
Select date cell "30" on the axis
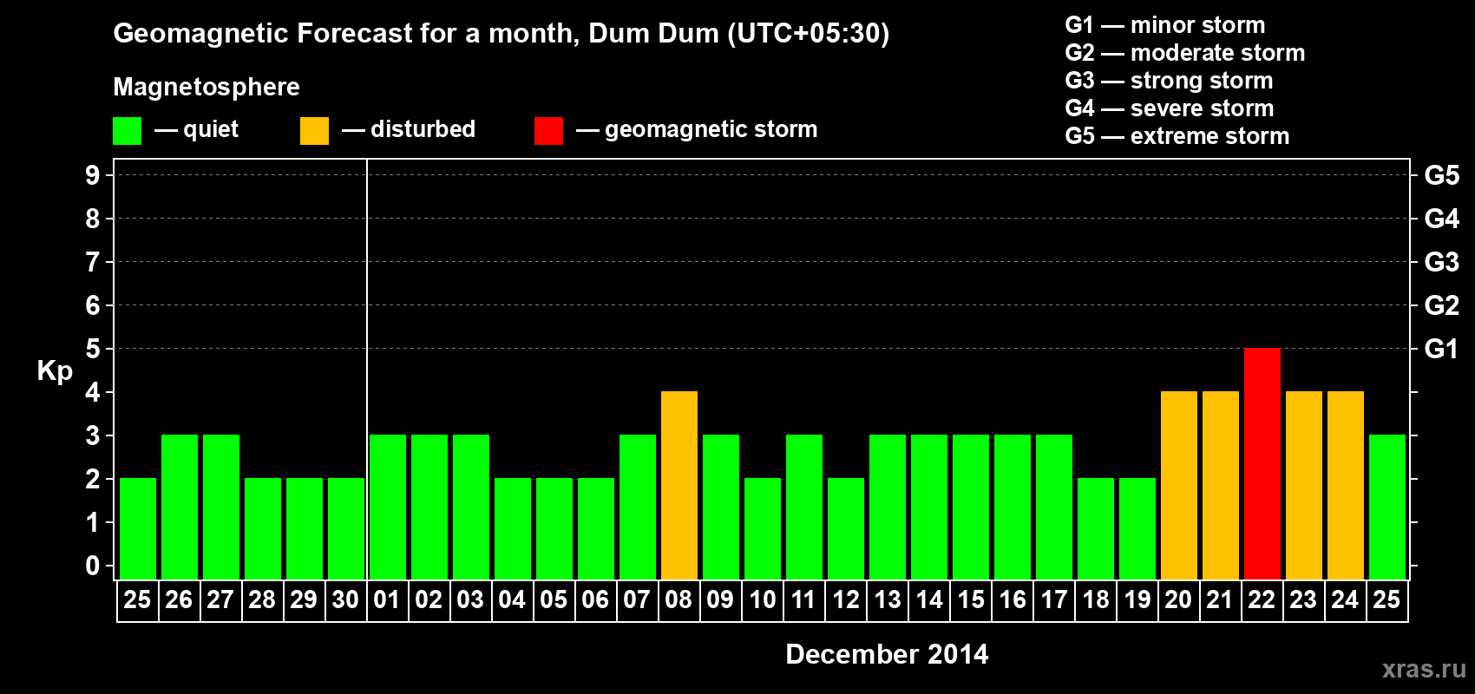click(346, 599)
